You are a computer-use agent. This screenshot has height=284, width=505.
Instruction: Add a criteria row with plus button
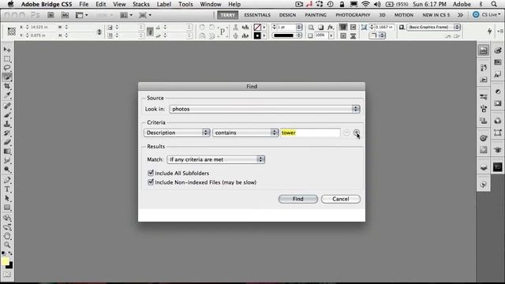click(356, 133)
